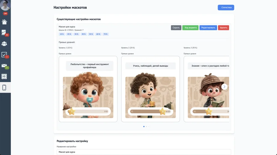The height and width of the screenshot is (155, 277).
Task: Select the 50 б. level tag
Action: coord(91,34)
